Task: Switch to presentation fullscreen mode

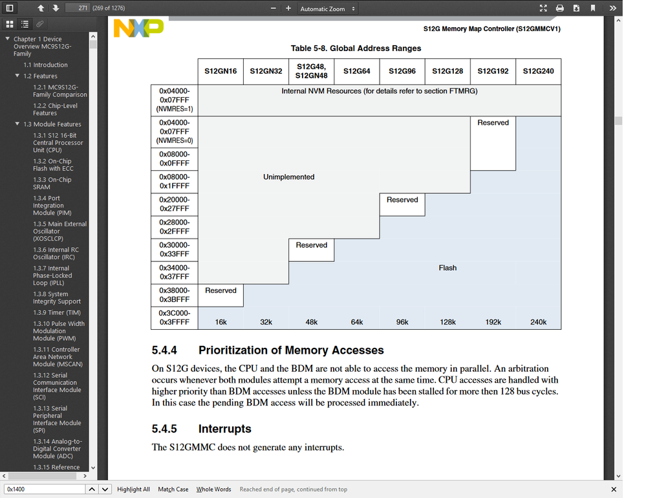Action: (x=543, y=8)
